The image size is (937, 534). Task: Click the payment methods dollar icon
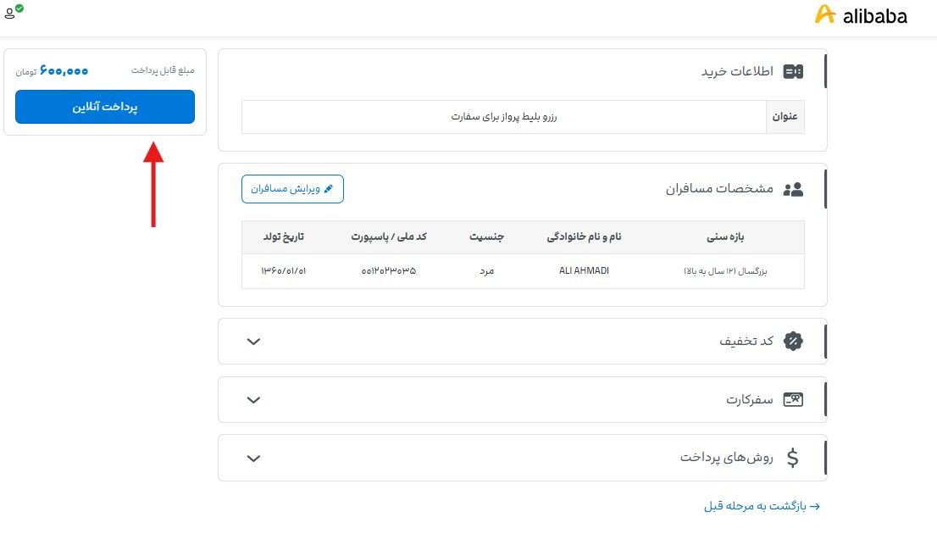click(x=792, y=458)
